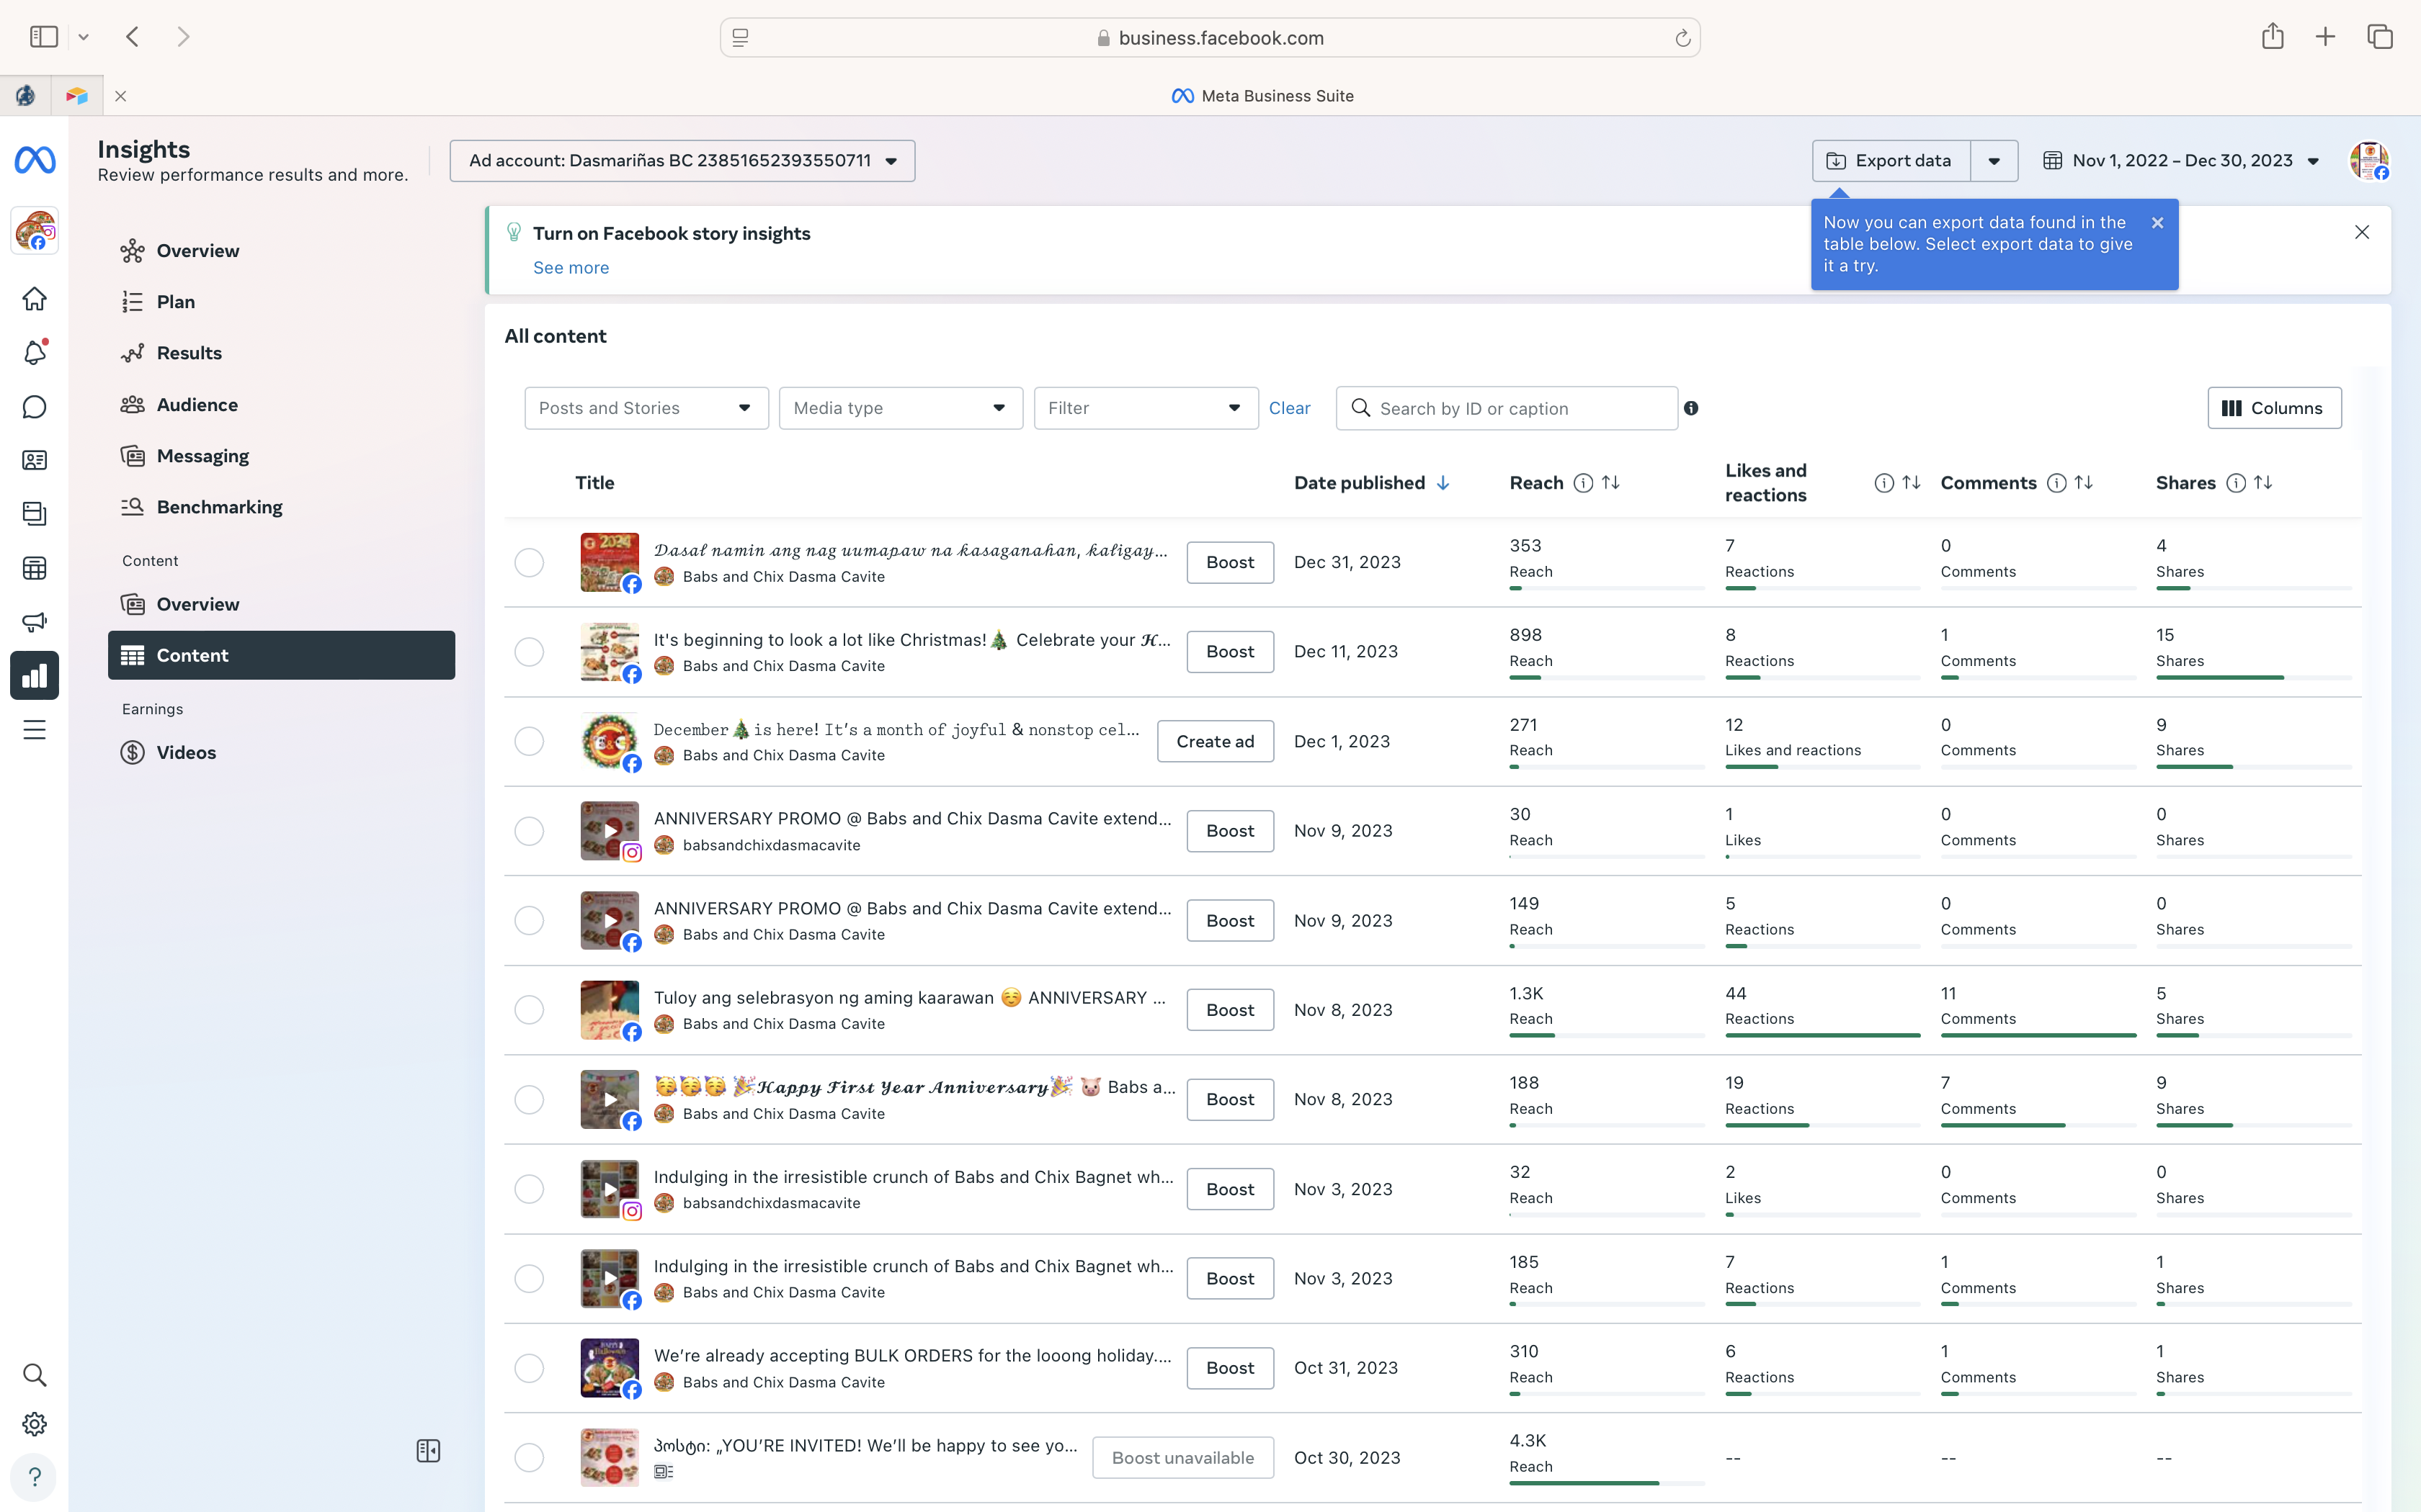Screen dimensions: 2421x1512
Task: Click the Comments column info icon
Action: 2056,483
